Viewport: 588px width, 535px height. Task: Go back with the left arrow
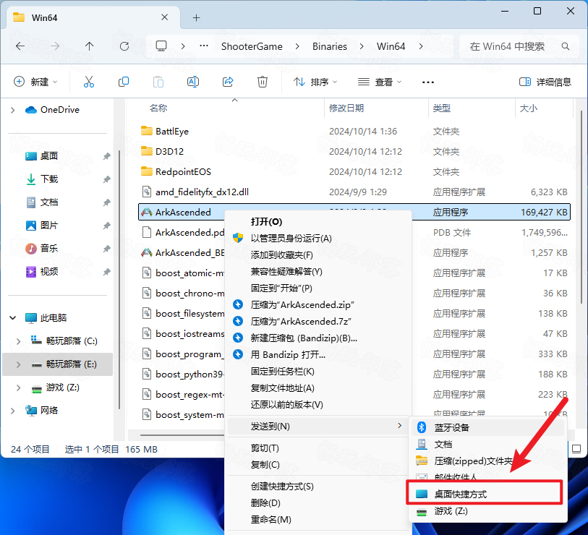tap(20, 46)
